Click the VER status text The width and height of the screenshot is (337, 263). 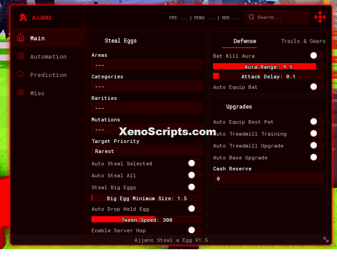point(230,18)
